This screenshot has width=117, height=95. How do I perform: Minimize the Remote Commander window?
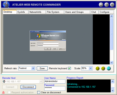pyautogui.click(x=101, y=5)
